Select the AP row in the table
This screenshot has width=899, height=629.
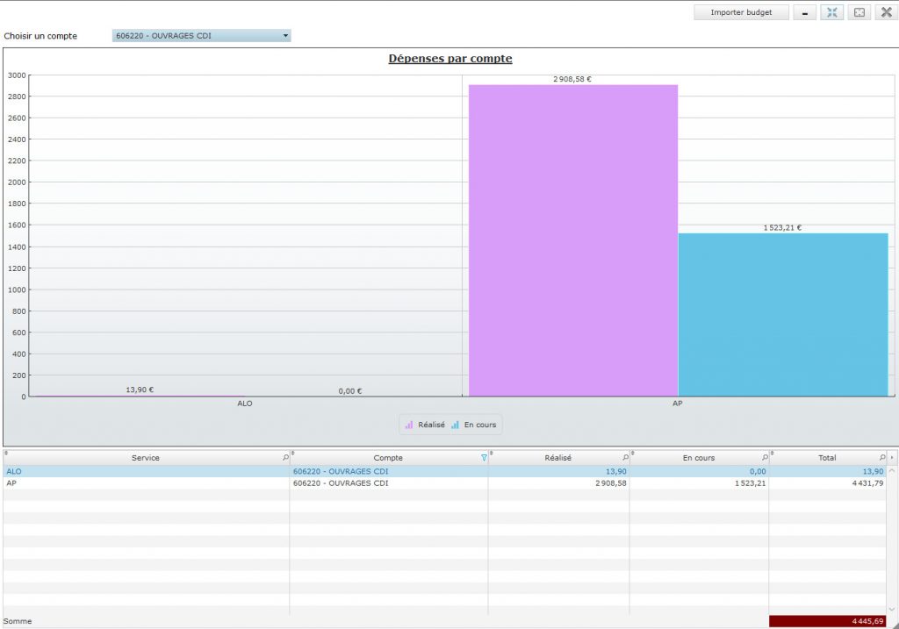pos(145,483)
